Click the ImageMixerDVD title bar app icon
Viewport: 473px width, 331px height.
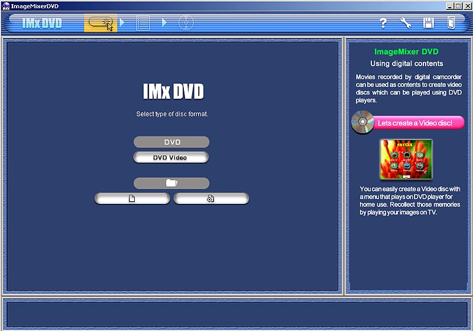point(5,5)
